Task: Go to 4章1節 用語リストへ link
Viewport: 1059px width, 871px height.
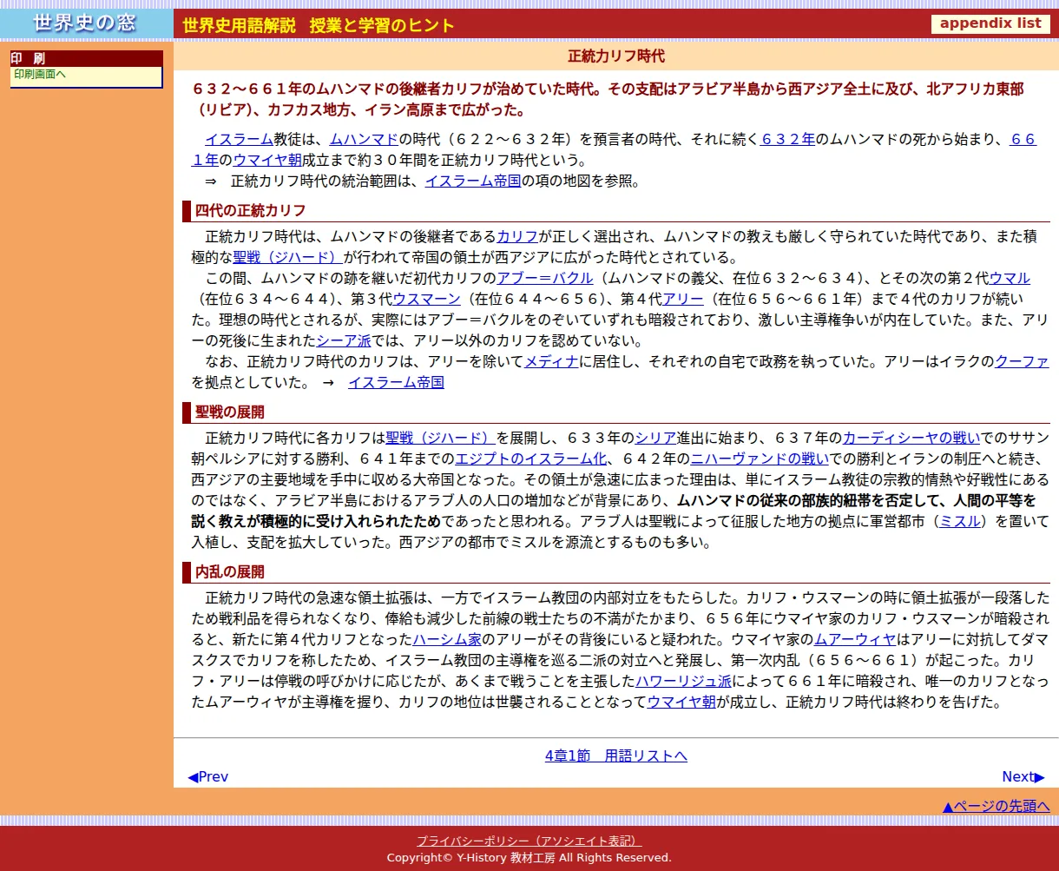Action: [x=616, y=756]
